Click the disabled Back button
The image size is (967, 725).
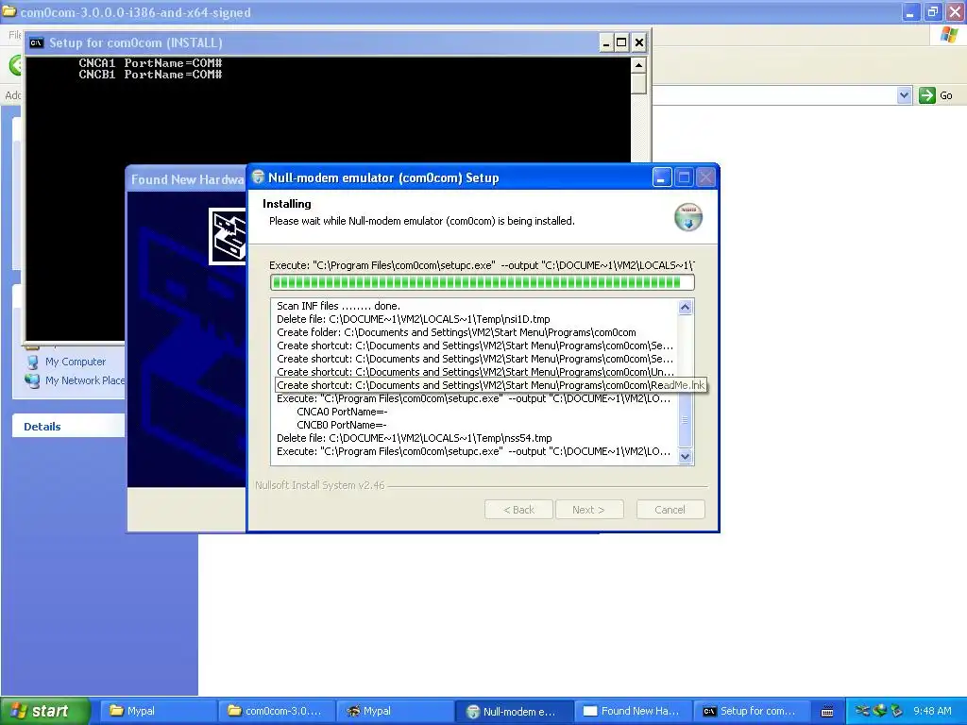tap(518, 510)
